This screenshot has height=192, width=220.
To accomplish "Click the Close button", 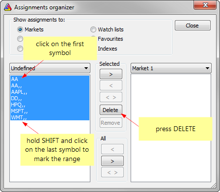I will click(192, 26).
